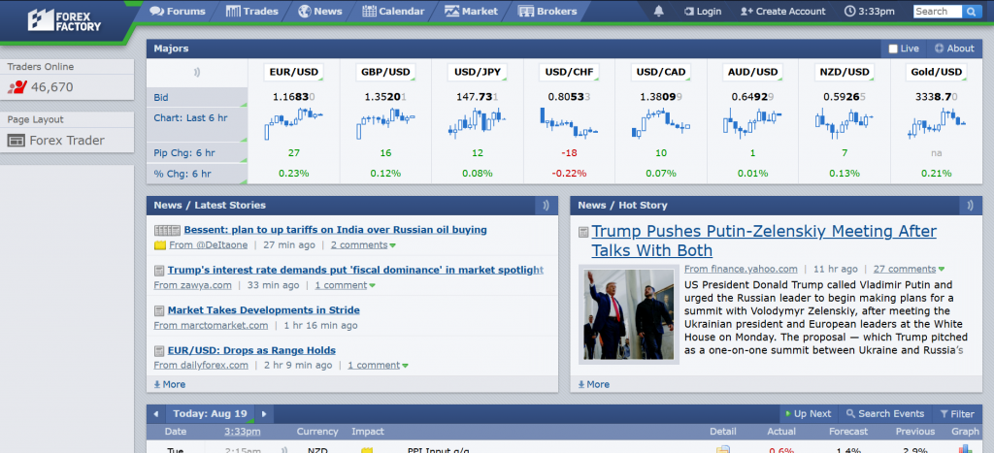Open the calendar Filter button

(957, 414)
